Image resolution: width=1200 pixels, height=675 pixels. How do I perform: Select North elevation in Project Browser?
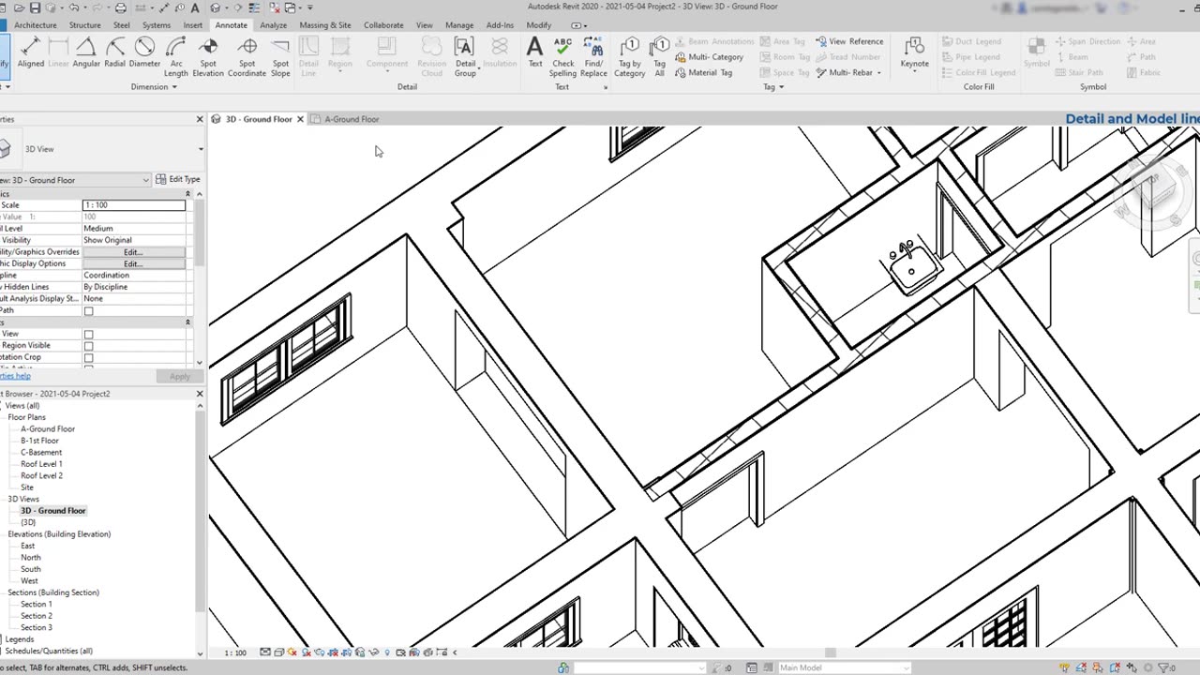pos(30,557)
